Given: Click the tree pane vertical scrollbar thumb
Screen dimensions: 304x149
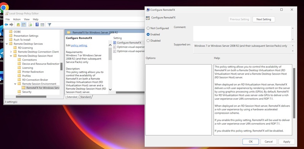Looking at the screenshot, I should (x=62, y=66).
